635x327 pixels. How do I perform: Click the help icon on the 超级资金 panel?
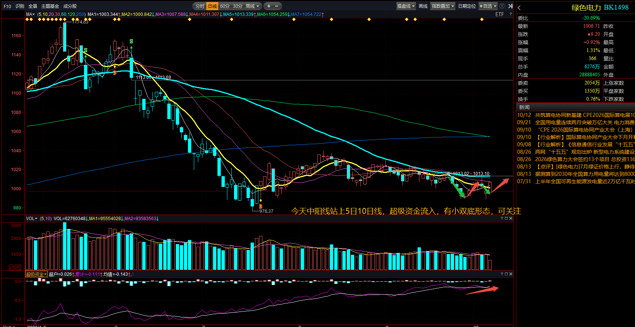tap(502, 274)
